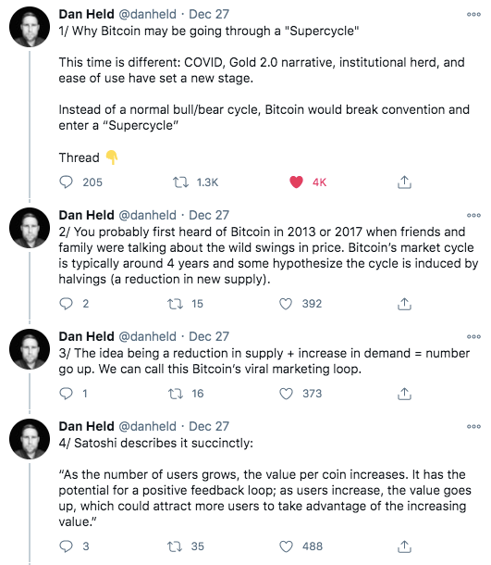Open Dan Held's name on the first tweet
The height and width of the screenshot is (565, 491).
[x=86, y=14]
